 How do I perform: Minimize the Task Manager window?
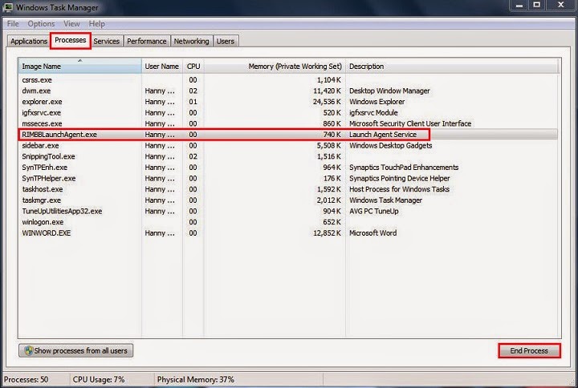[519, 5]
